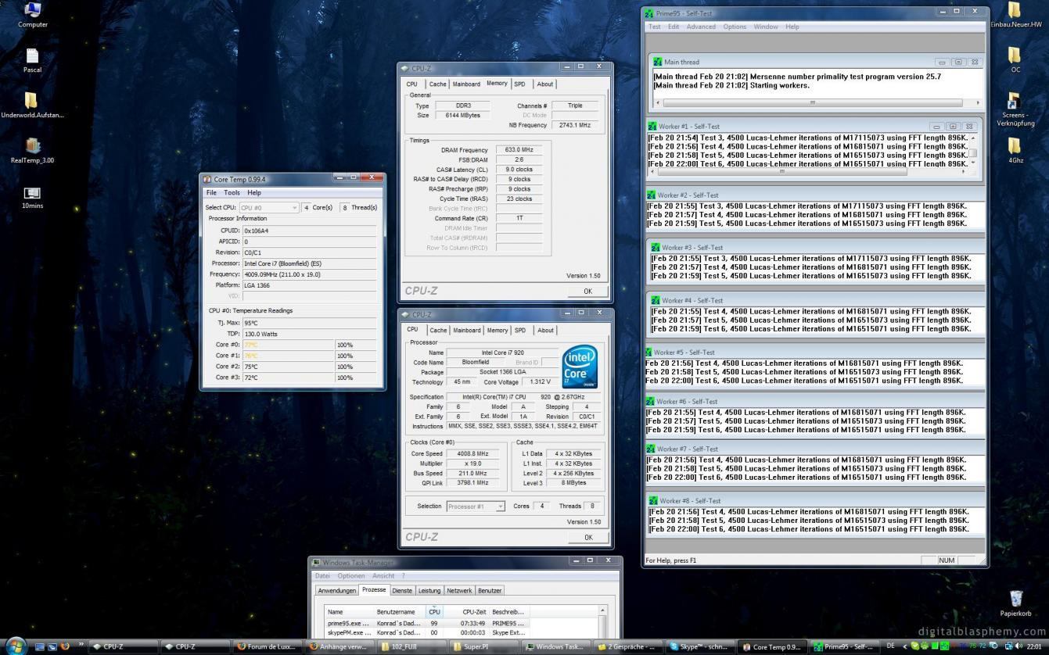This screenshot has width=1049, height=655.
Task: Open About tab in CPU-Z processor window
Action: click(545, 331)
